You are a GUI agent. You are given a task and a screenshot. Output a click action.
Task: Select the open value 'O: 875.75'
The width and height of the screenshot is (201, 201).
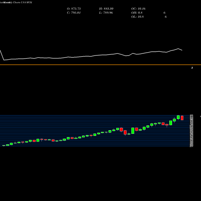74,9
